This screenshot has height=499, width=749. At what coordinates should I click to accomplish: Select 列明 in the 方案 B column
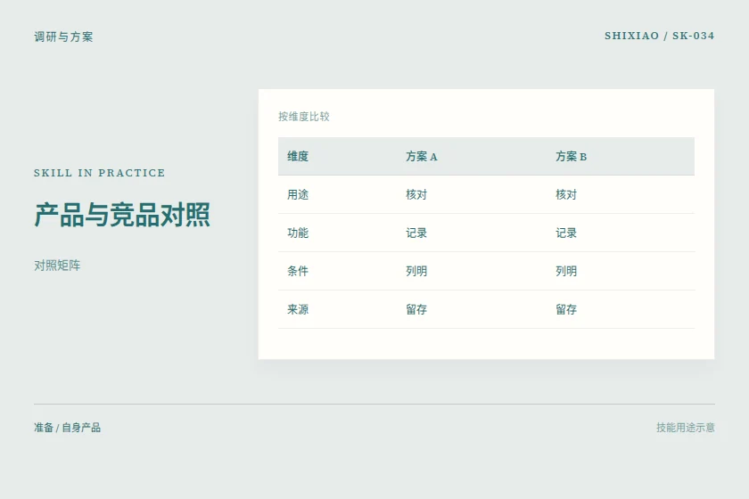coord(566,271)
